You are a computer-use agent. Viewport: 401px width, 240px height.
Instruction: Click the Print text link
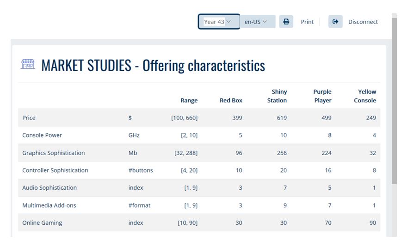point(307,22)
